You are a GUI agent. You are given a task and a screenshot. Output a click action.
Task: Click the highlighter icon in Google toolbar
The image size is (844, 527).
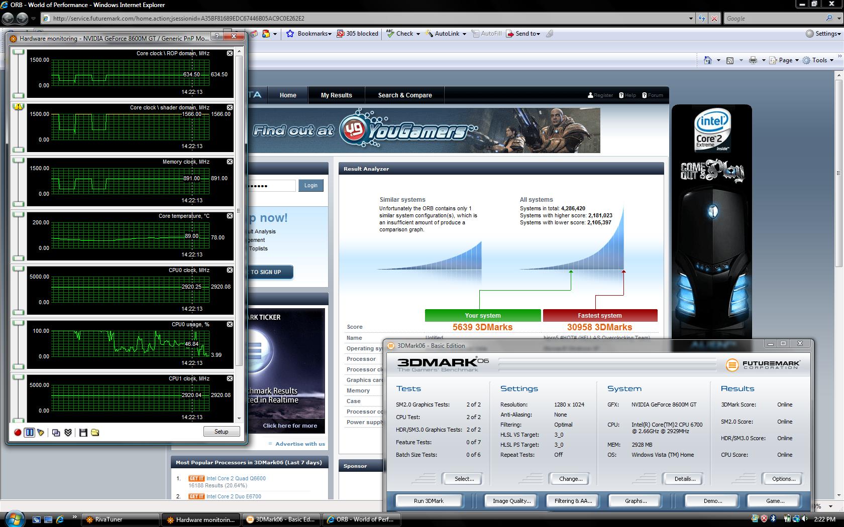click(550, 34)
